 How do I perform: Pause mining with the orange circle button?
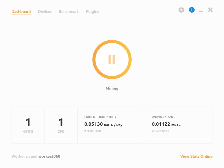click(x=112, y=59)
